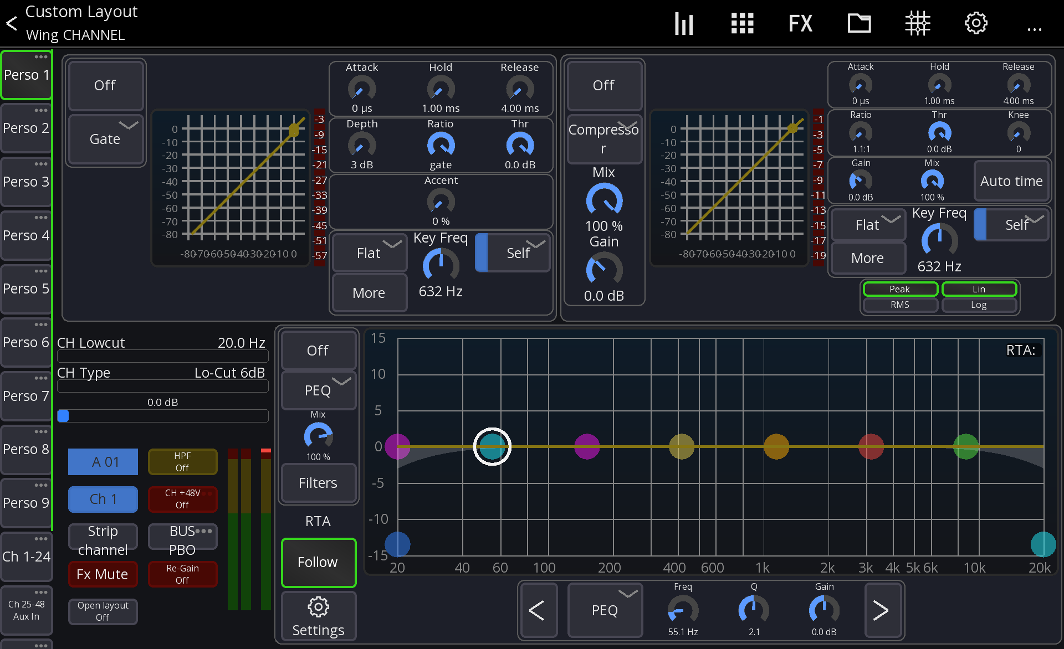Viewport: 1064px width, 649px height.
Task: Click the gate Attack knob
Action: click(362, 89)
